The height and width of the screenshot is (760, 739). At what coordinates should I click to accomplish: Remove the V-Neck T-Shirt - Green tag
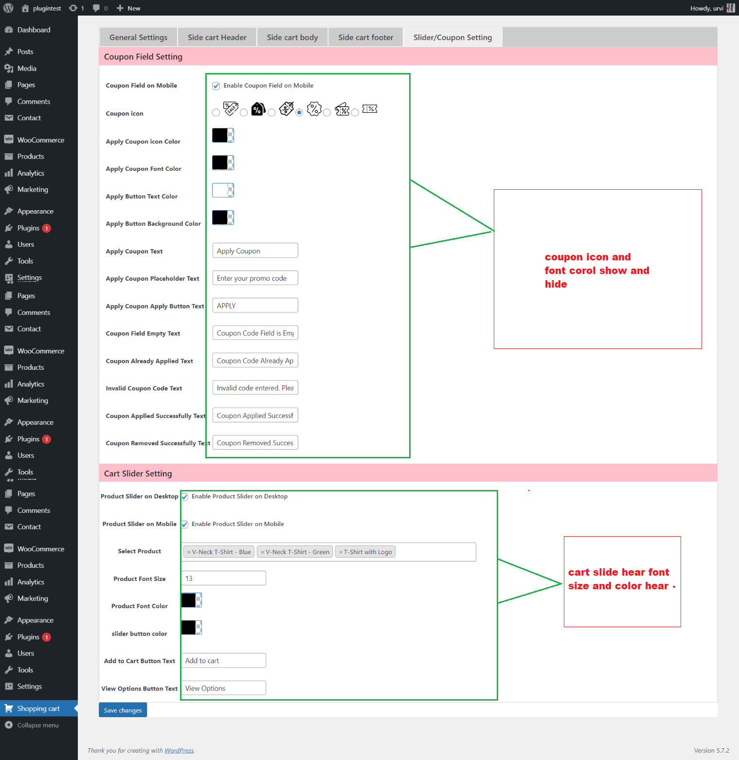point(262,552)
